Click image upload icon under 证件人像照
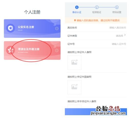This screenshot has height=118, width=129. pyautogui.click(x=74, y=62)
